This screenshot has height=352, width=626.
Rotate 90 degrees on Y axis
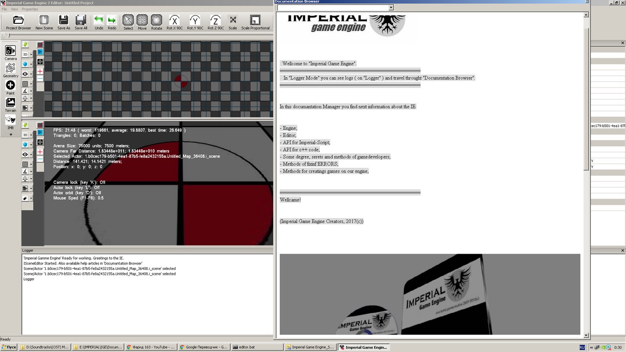click(x=195, y=22)
